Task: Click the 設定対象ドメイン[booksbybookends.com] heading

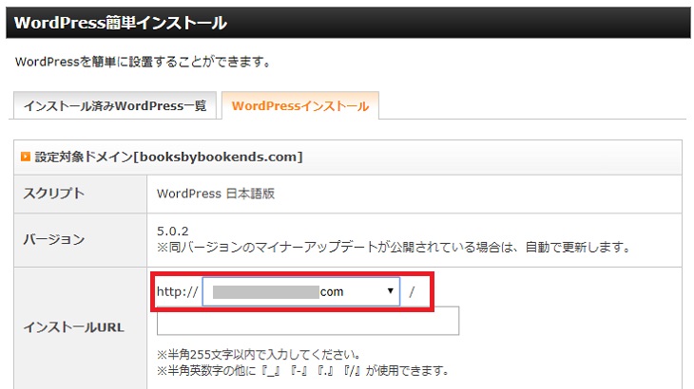Action: pyautogui.click(x=168, y=157)
